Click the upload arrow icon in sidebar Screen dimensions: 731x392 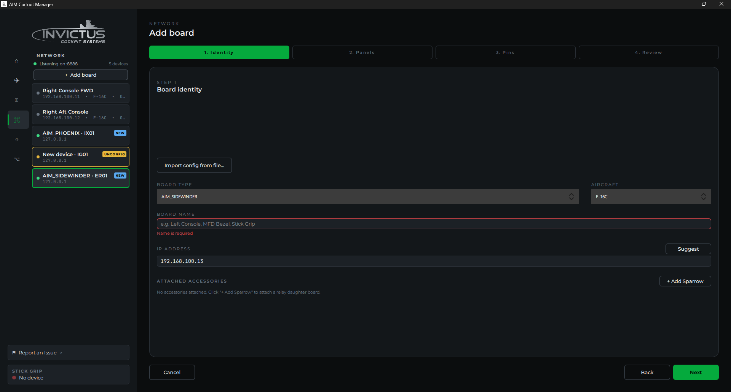16,140
